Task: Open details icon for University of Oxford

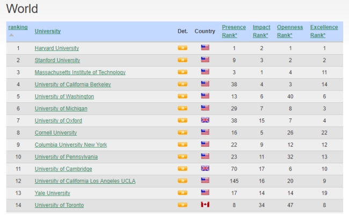Action: [183, 120]
